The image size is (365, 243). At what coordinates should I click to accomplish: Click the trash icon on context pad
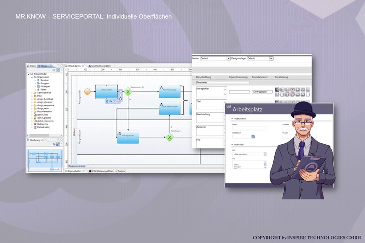click(107, 101)
